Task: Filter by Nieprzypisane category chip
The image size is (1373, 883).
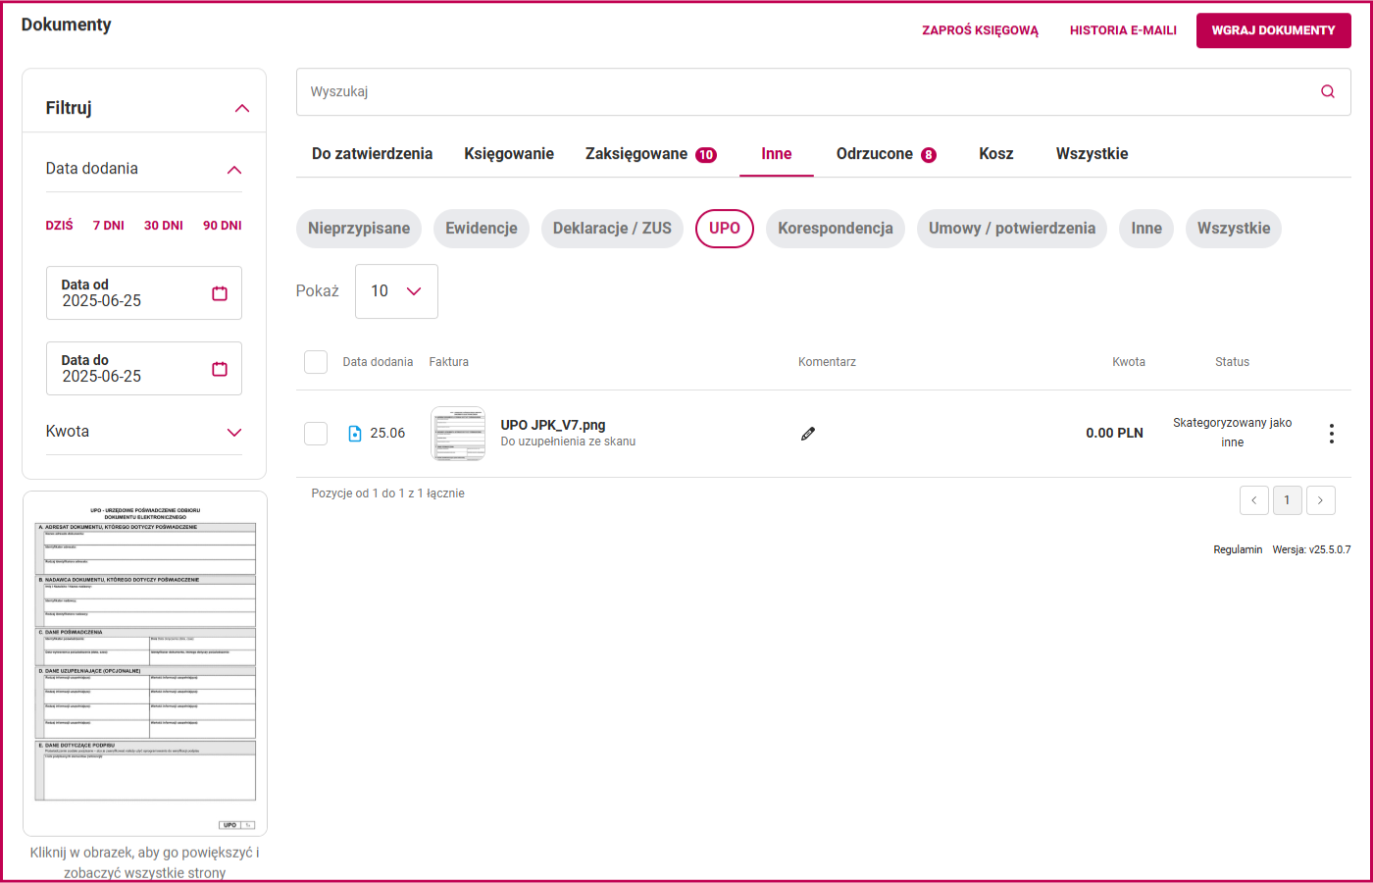Action: [x=359, y=229]
